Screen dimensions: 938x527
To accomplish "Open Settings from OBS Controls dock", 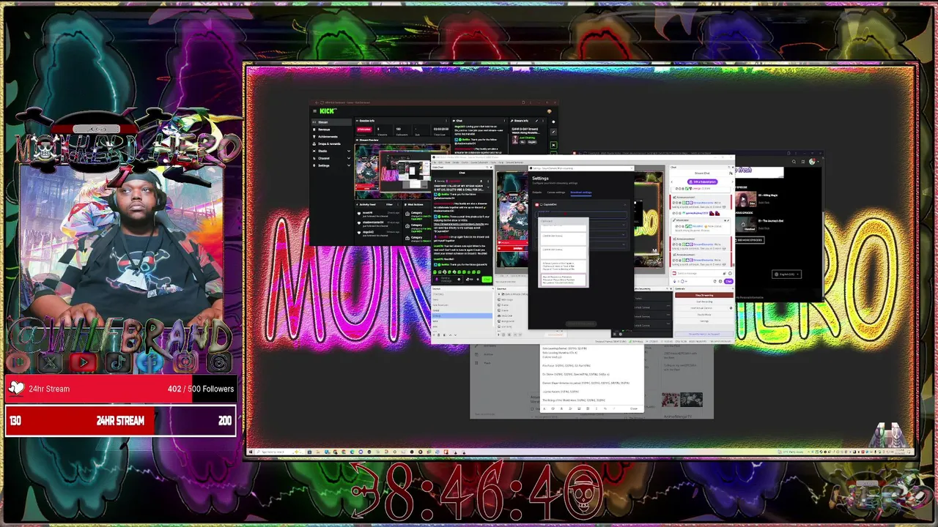I will point(704,321).
